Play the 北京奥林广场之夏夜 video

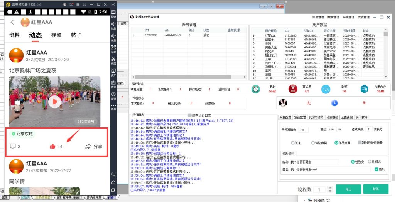coord(54,101)
